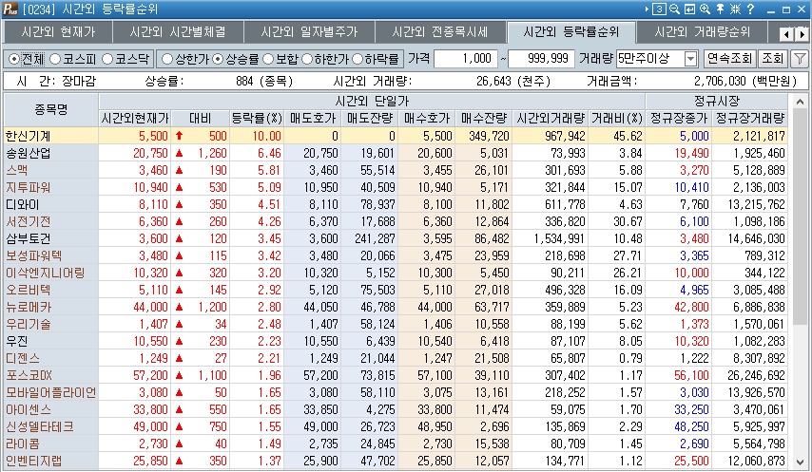Click the table scrollbar up arrow
The height and width of the screenshot is (472, 812).
800,101
